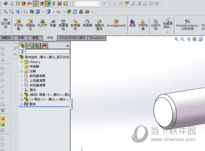Screen dimensions: 205x151
Task: Click the View Settings monitor icon
Action: (87, 12)
